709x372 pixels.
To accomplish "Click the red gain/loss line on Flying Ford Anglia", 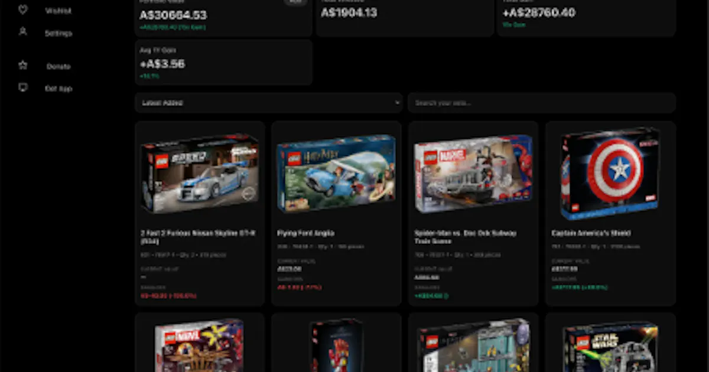I will point(300,288).
